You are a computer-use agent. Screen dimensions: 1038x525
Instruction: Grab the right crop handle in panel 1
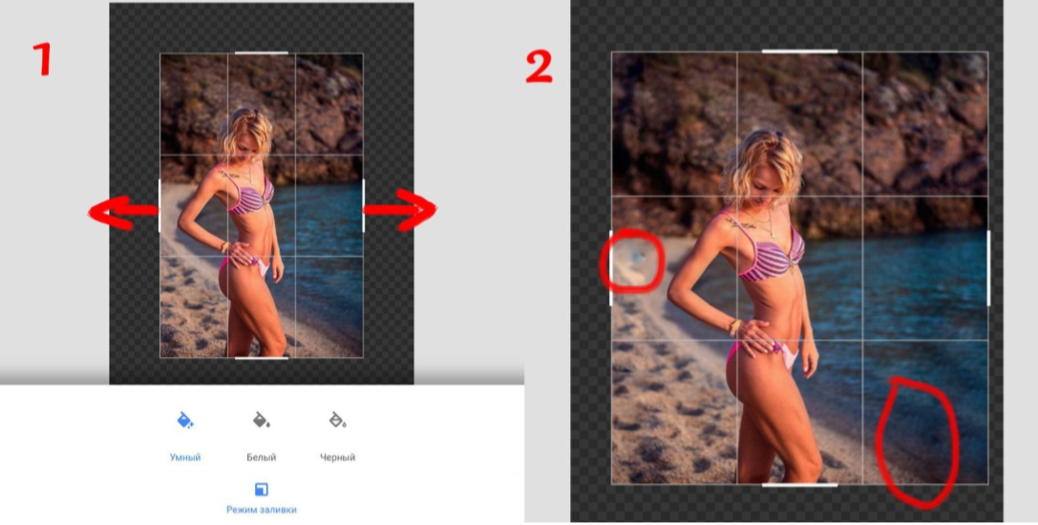[x=364, y=206]
